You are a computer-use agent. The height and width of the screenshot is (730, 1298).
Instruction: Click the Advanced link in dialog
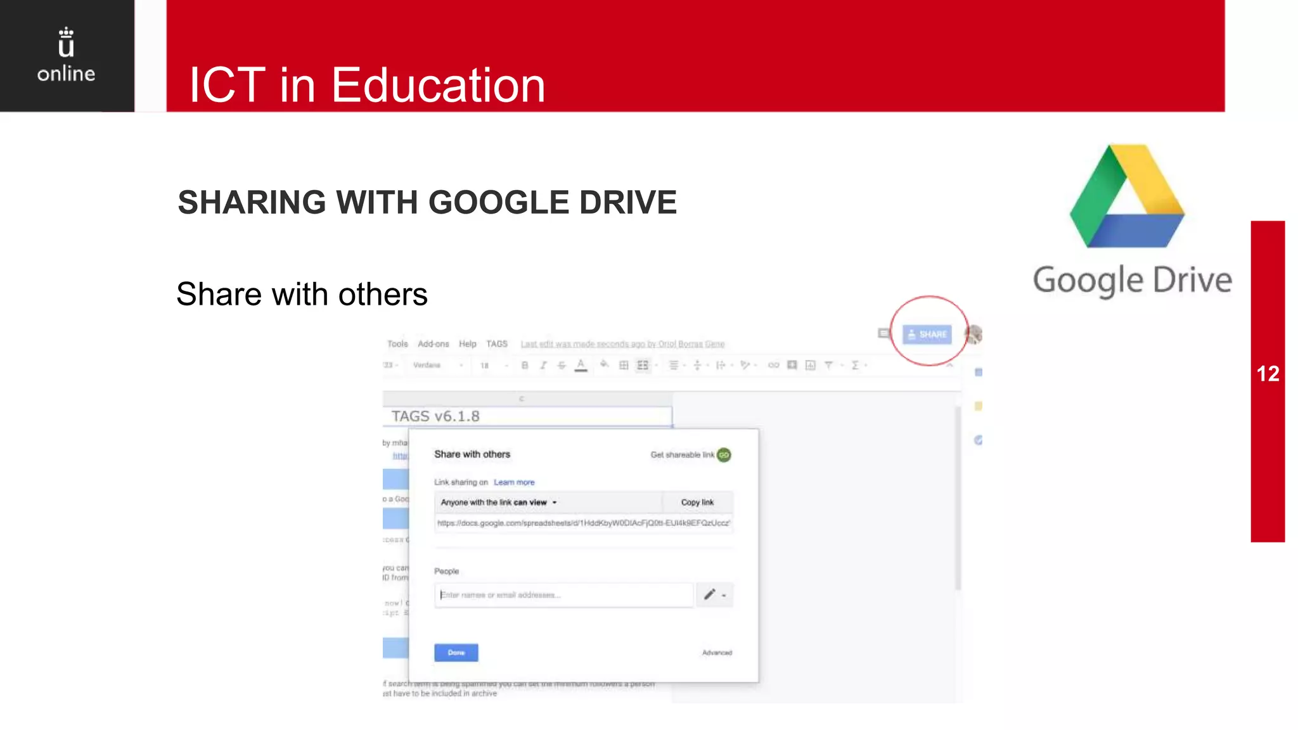tap(717, 652)
